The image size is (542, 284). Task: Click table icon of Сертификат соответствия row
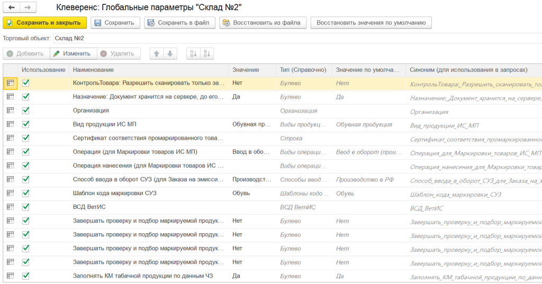[11, 138]
